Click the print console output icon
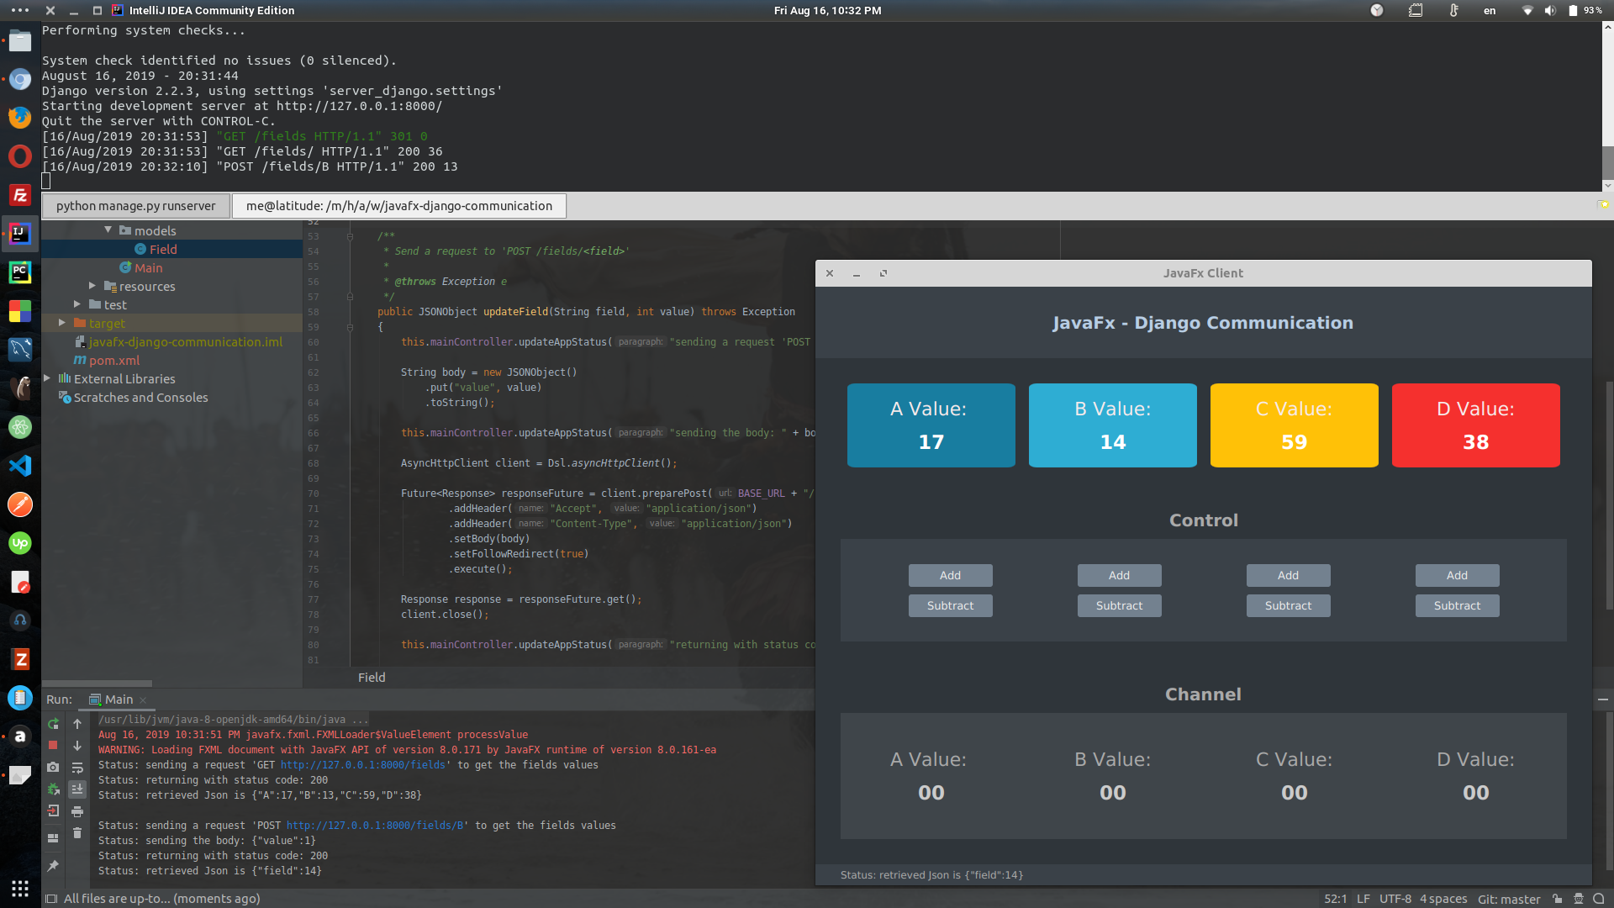1614x908 pixels. point(77,811)
